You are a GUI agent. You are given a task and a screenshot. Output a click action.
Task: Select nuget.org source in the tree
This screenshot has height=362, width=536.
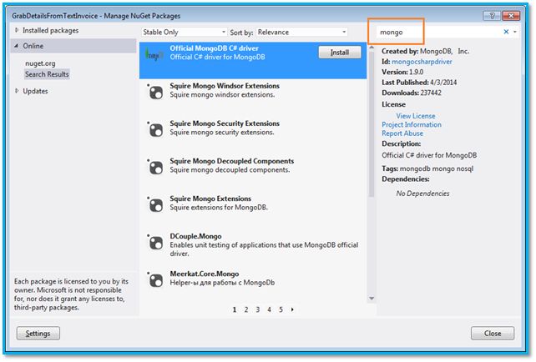pos(40,63)
